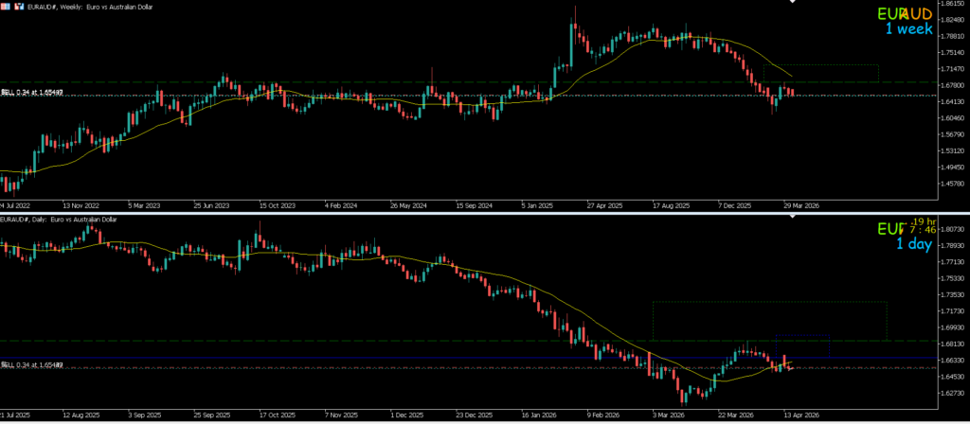
Task: Click the "1 day" timeframe label
Action: pos(913,244)
